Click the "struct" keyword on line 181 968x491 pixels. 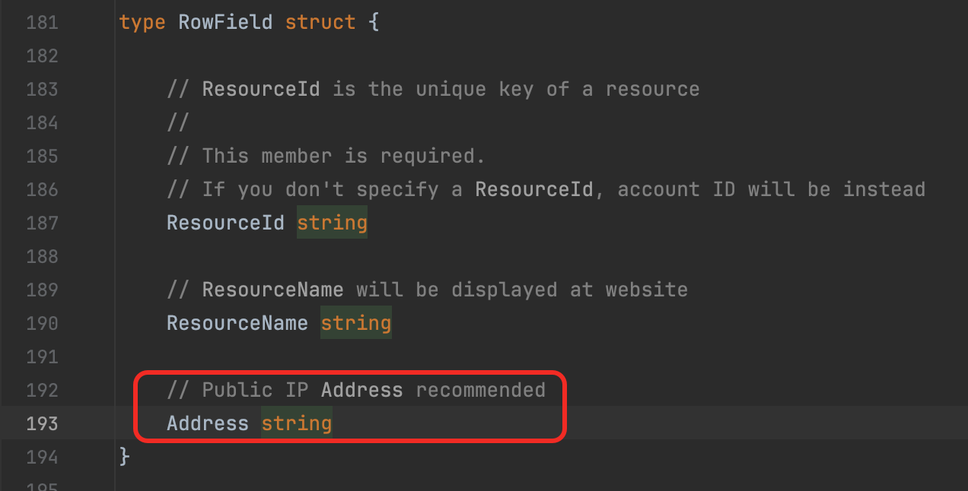pyautogui.click(x=320, y=22)
